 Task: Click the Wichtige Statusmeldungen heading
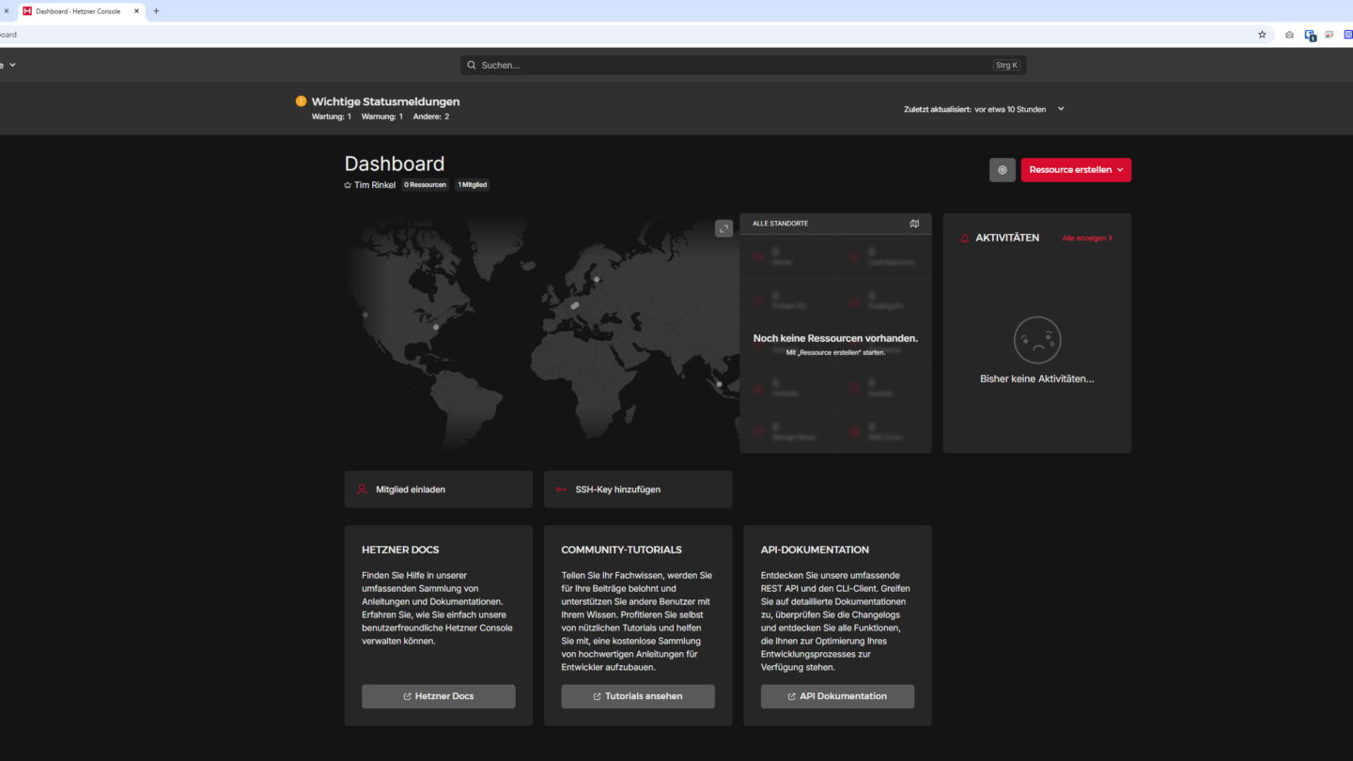385,101
